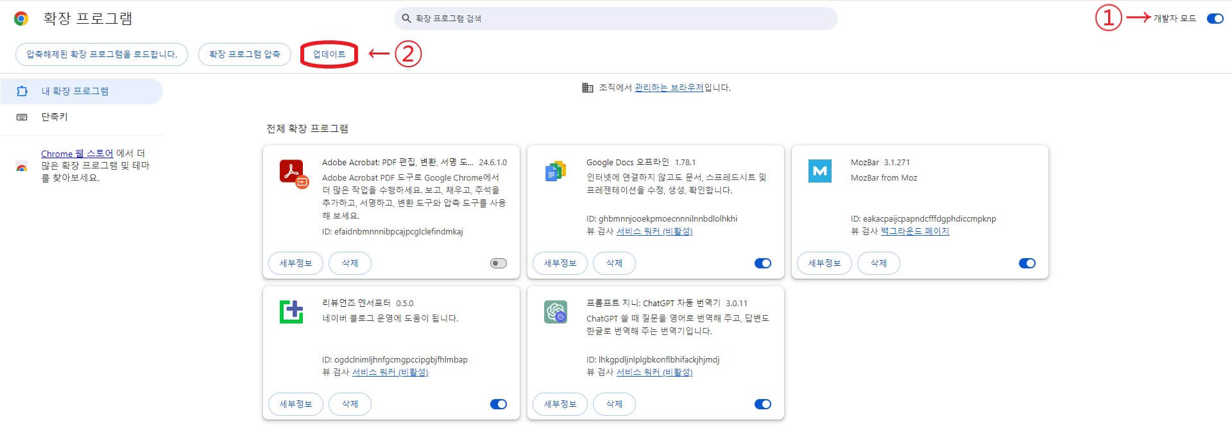Click MozBar version 3.1.271
Image resolution: width=1232 pixels, height=433 pixels.
click(897, 163)
